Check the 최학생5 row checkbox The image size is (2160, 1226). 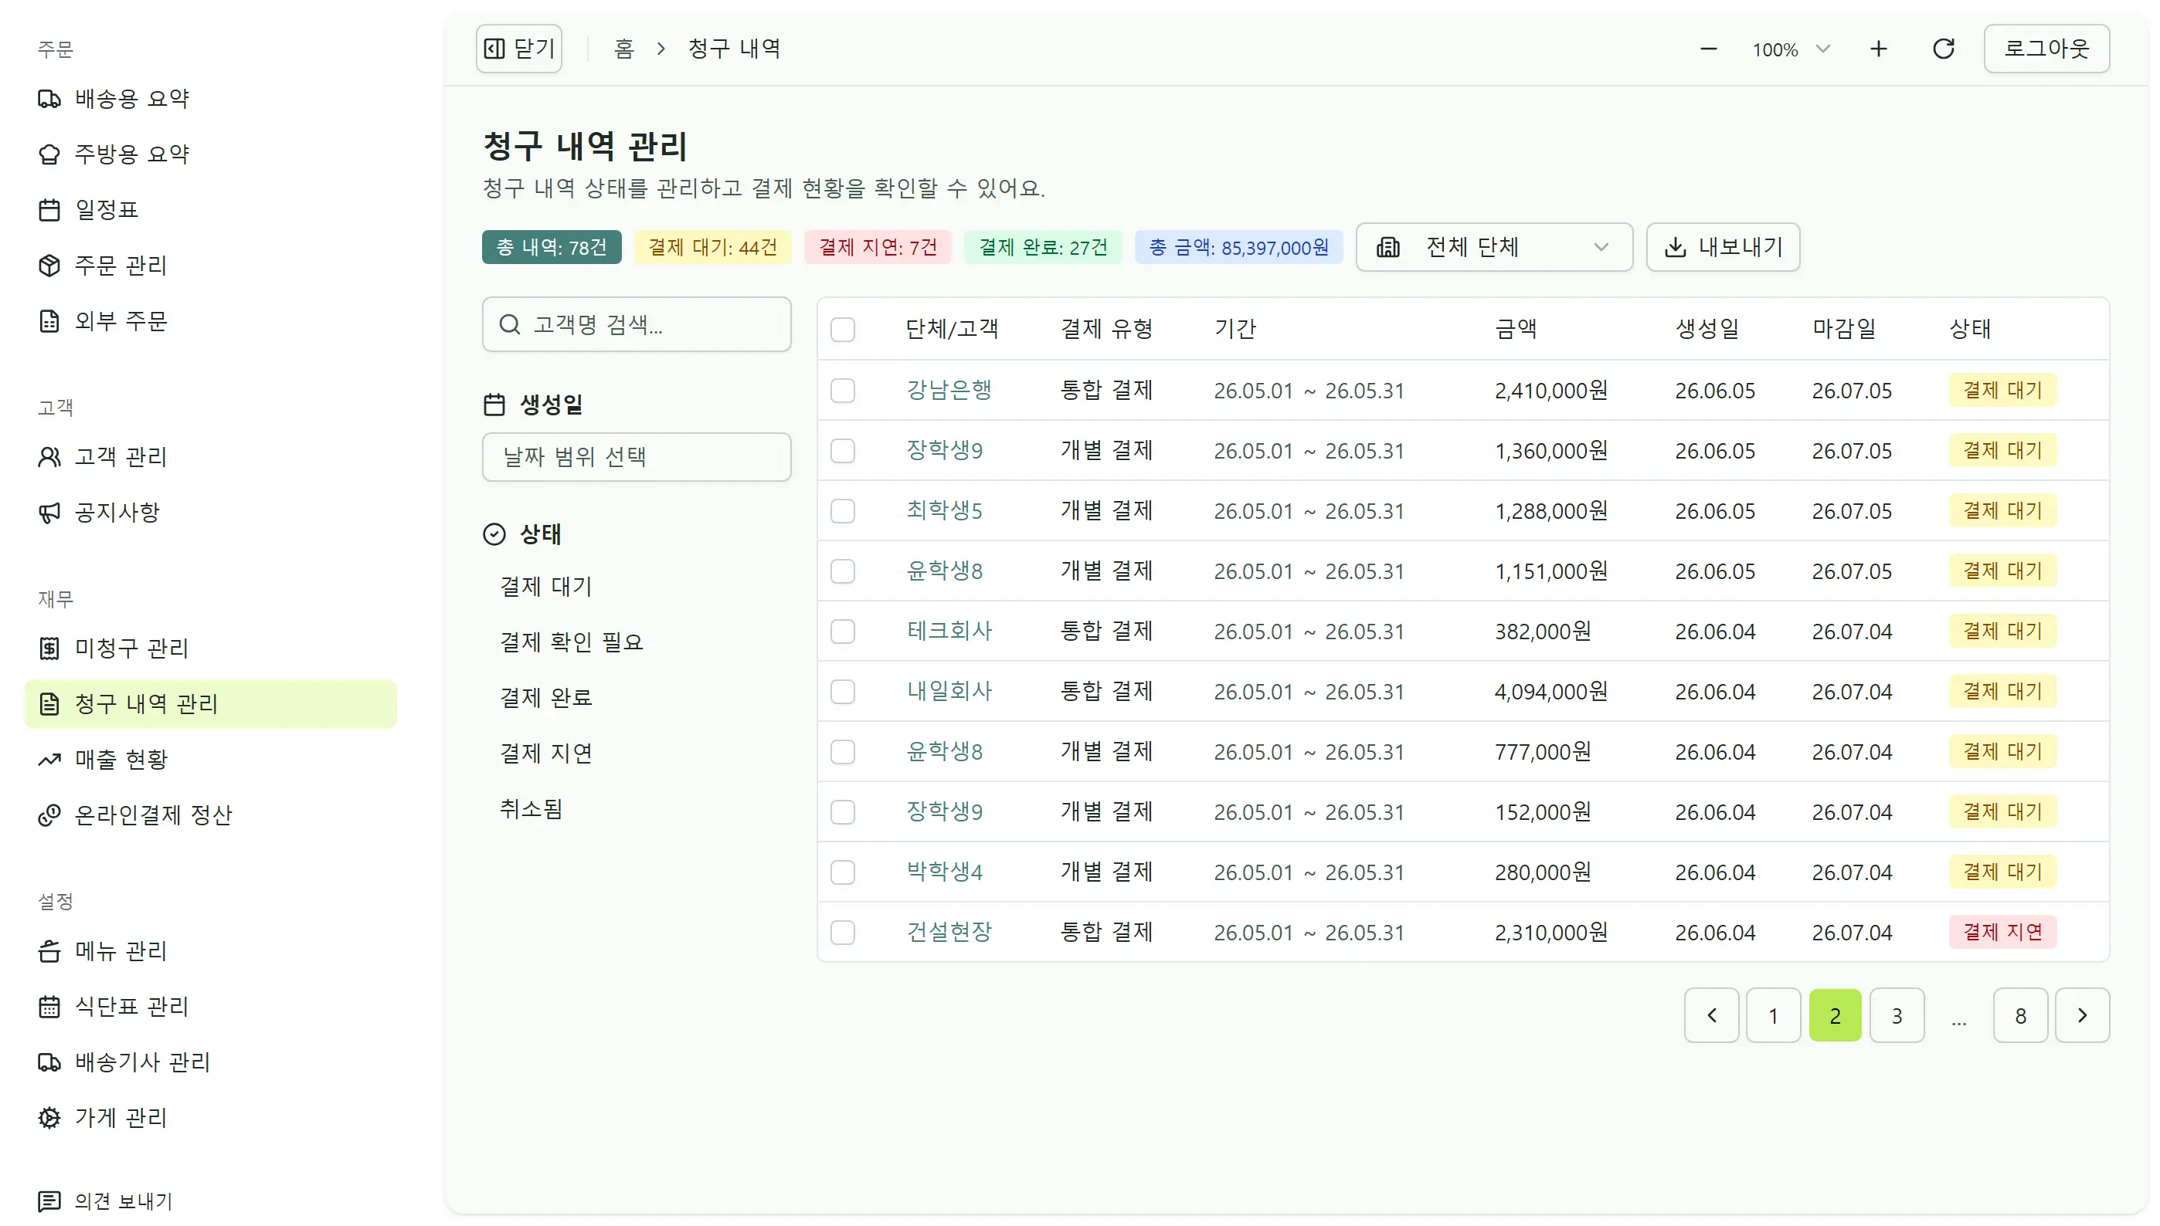842,511
